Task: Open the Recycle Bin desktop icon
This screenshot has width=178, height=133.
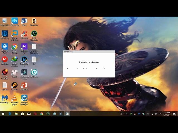Action: pyautogui.click(x=5, y=22)
